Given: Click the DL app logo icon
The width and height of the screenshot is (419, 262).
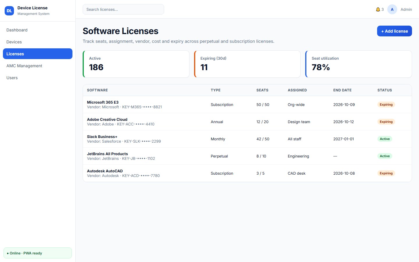Looking at the screenshot, I should tap(9, 11).
